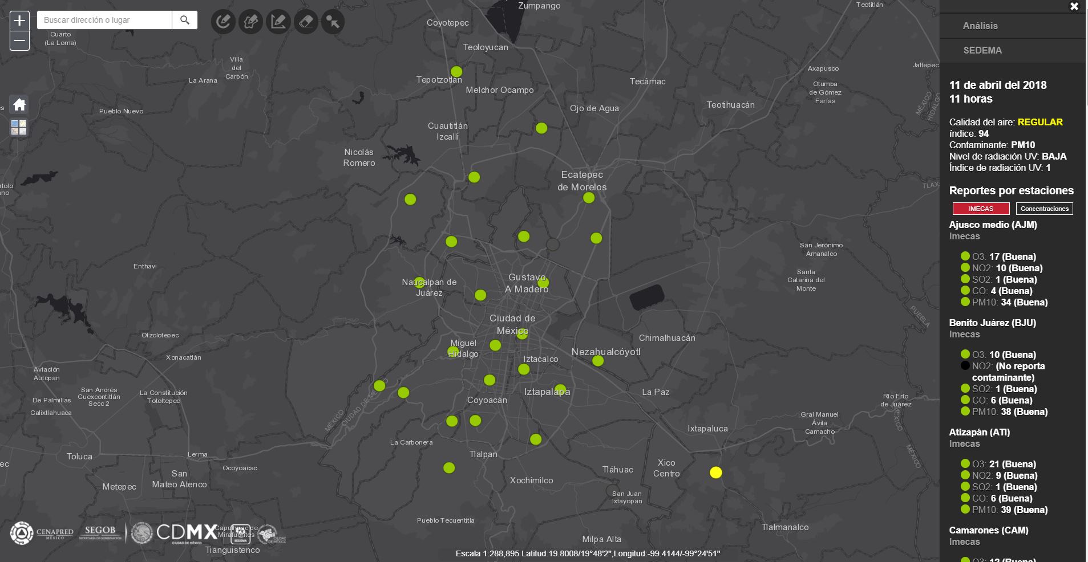Click the station marker below Nezahualcóyotl label
Viewport: 1088px width, 562px height.
tap(598, 360)
